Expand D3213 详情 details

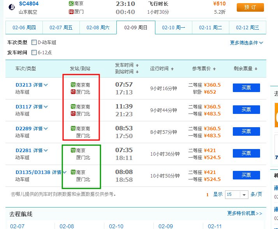[40, 85]
